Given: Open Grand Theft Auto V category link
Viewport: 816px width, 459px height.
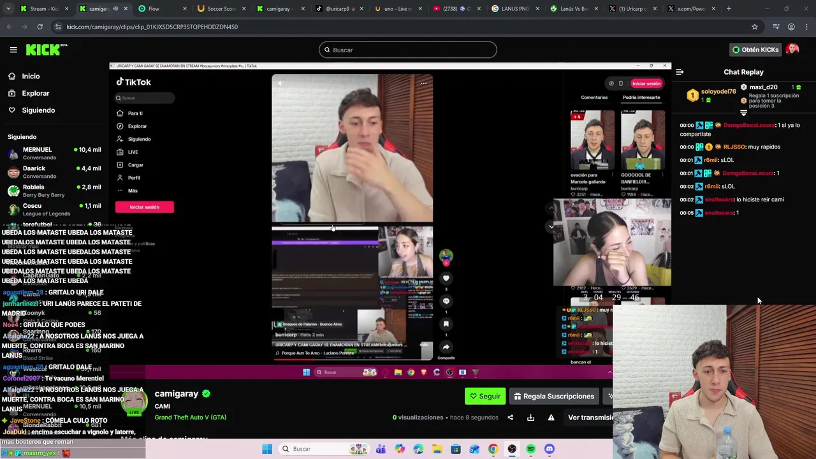Looking at the screenshot, I should 190,417.
